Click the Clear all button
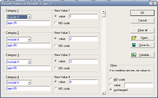The height and width of the screenshot is (98, 158). click(x=142, y=30)
